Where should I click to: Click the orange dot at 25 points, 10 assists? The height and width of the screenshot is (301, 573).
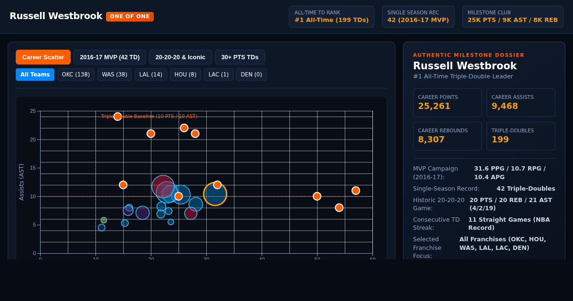pos(179,196)
